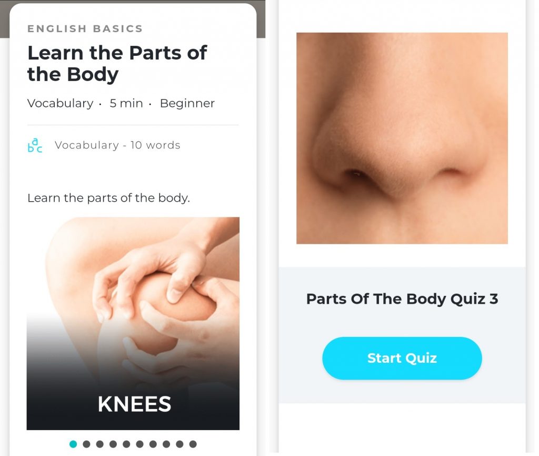Image resolution: width=539 pixels, height=456 pixels.
Task: Choose the ninth carousel dot
Action: point(179,444)
